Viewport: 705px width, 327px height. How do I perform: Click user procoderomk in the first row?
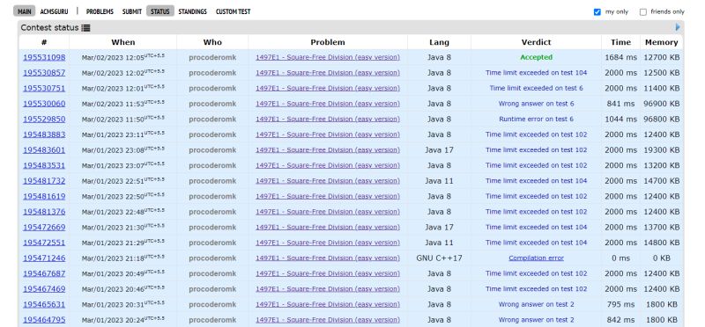point(212,57)
